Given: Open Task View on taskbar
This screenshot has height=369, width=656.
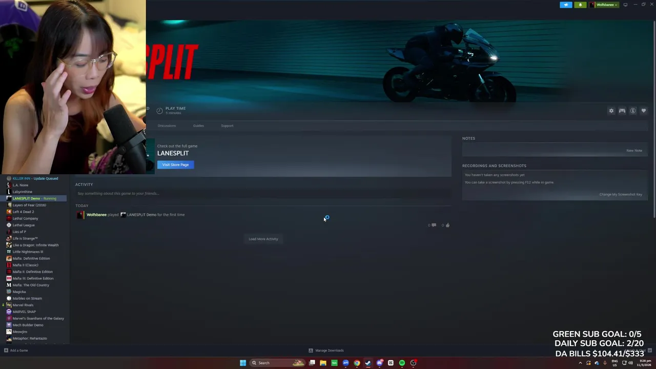Looking at the screenshot, I should 312,363.
